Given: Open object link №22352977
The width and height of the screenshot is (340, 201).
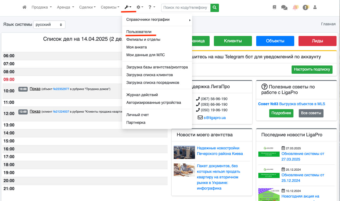Looking at the screenshot, I should 61,89.
